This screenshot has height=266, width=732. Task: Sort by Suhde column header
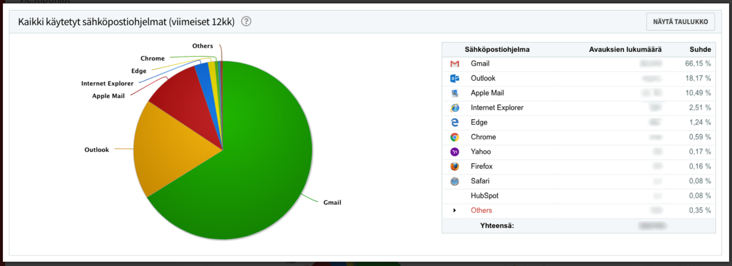(700, 49)
